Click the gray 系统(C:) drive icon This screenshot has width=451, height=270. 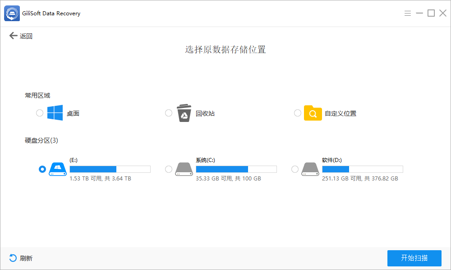click(184, 169)
